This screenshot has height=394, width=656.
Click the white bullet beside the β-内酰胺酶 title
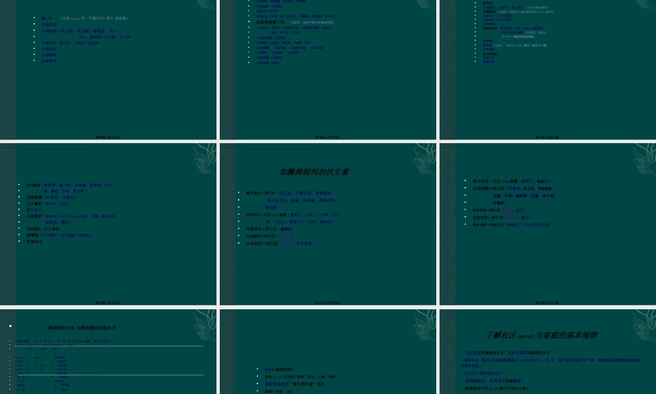[x=11, y=326]
